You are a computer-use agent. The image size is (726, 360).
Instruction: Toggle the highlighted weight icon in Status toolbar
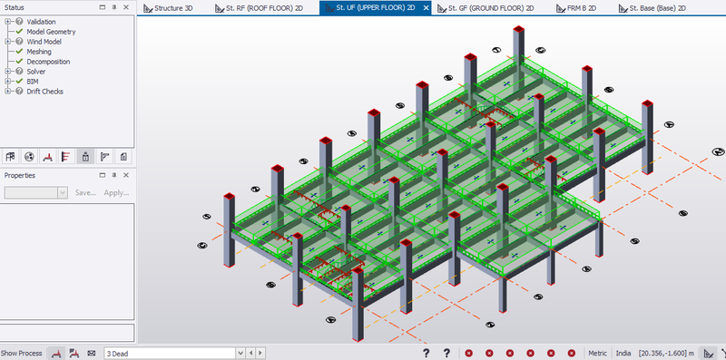tap(85, 157)
